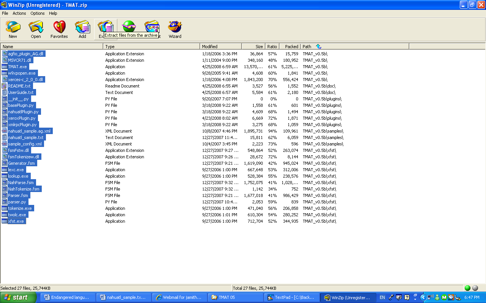Switch to TextPad taskbar item
Image resolution: width=486 pixels, height=303 pixels.
click(292, 297)
